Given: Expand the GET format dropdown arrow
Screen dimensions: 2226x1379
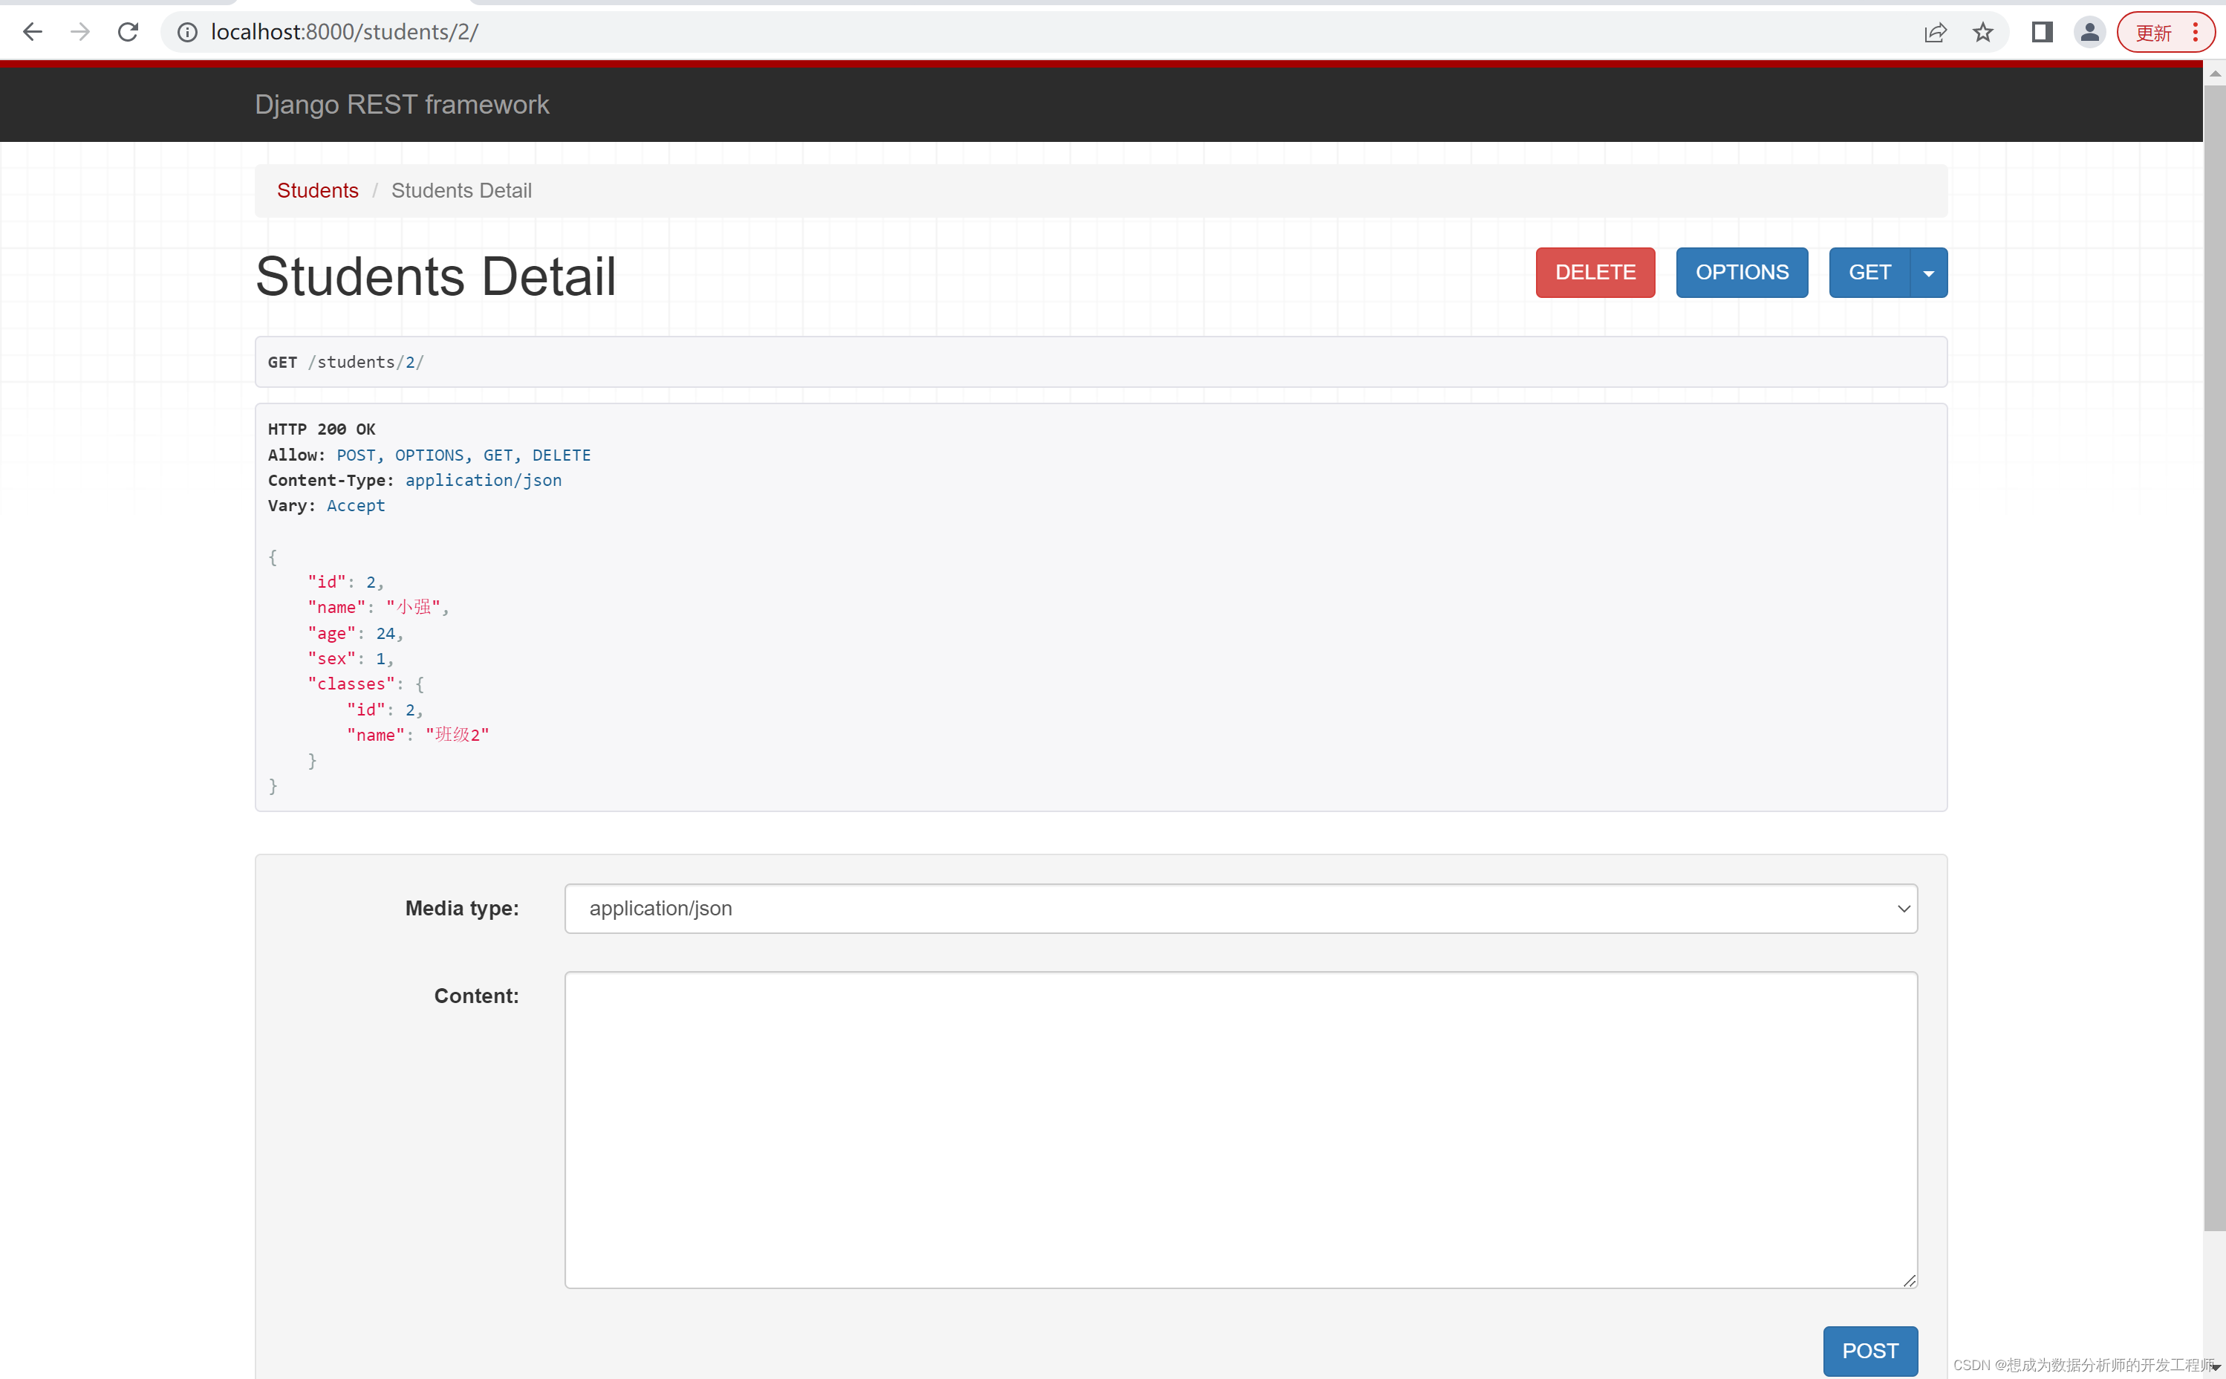Looking at the screenshot, I should click(1929, 273).
